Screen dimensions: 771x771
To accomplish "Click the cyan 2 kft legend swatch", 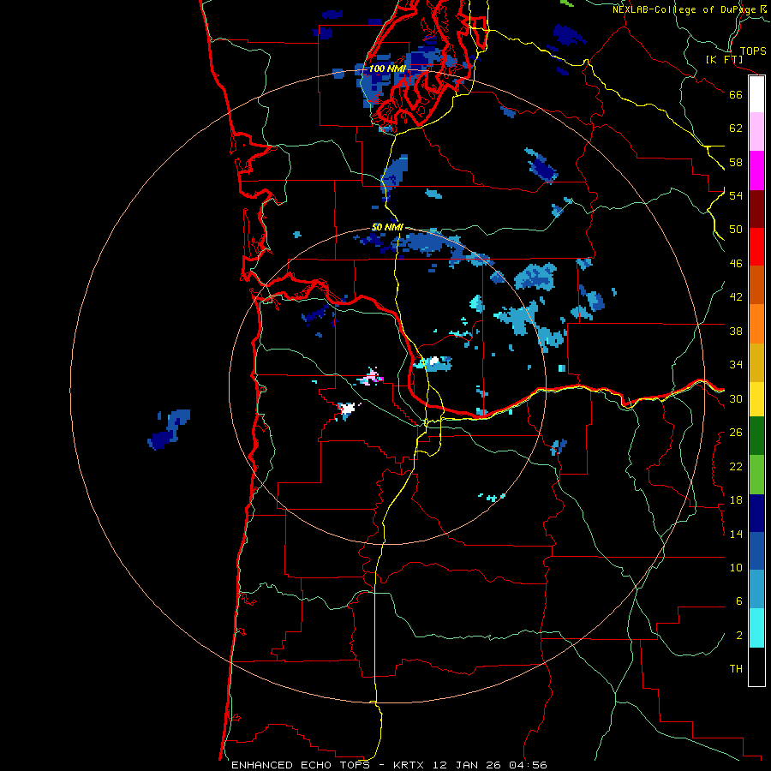I will click(756, 628).
